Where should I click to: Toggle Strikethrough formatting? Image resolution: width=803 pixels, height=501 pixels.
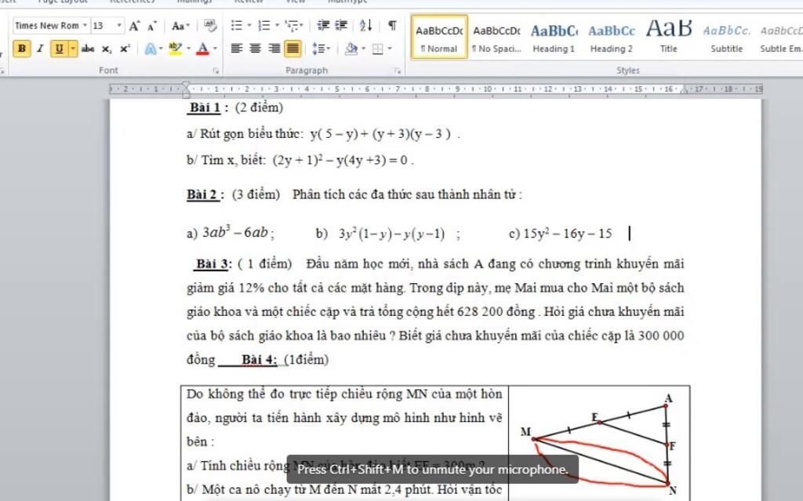tap(88, 49)
